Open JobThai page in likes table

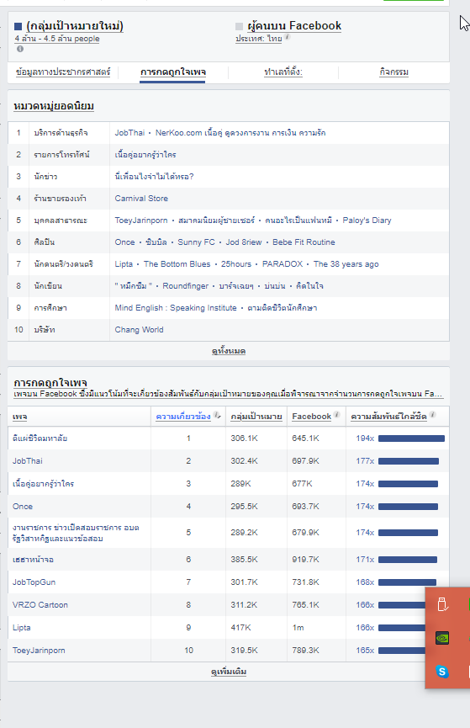[28, 461]
